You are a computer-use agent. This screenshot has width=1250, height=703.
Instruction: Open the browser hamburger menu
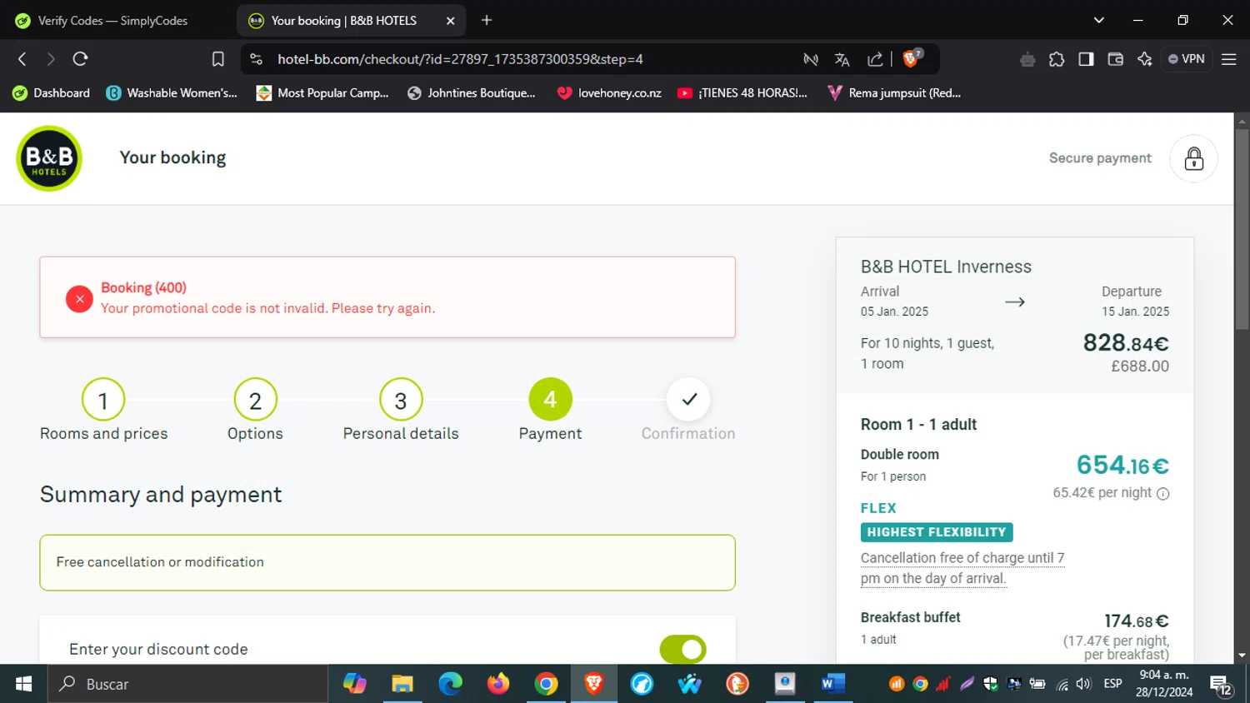(x=1228, y=59)
